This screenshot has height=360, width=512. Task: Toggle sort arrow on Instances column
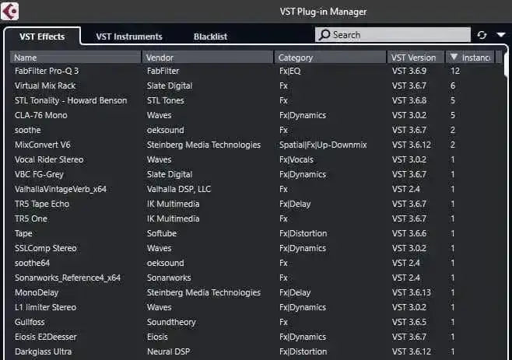(x=454, y=58)
